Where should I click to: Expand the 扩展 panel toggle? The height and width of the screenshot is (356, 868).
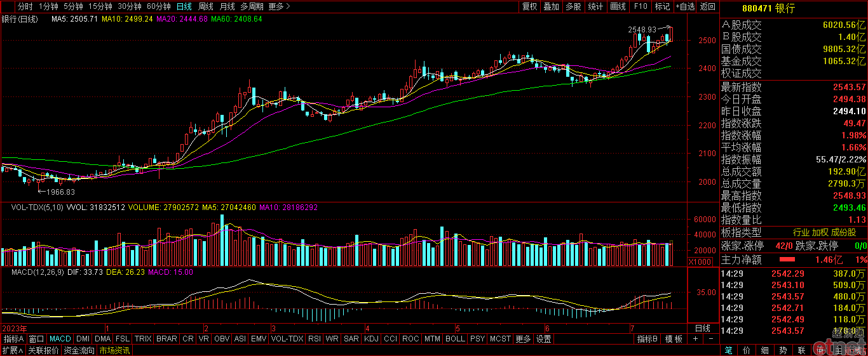point(13,350)
